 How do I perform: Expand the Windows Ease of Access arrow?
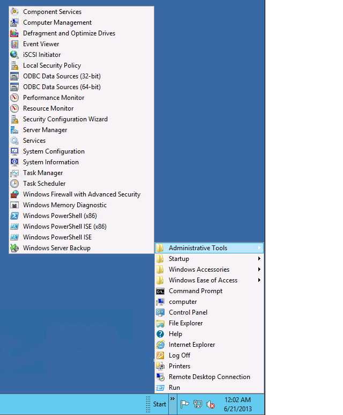[x=259, y=280]
